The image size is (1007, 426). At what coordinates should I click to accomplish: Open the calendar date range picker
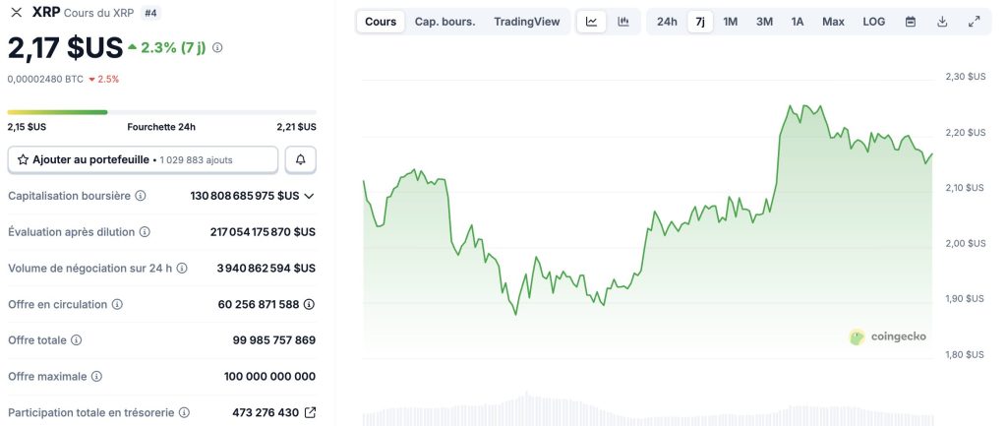click(911, 22)
